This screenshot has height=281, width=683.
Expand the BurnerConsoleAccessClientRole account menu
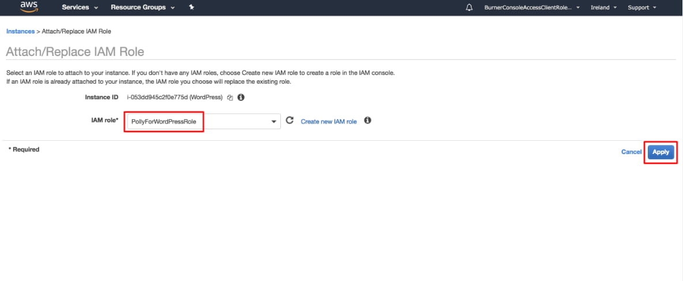(532, 8)
